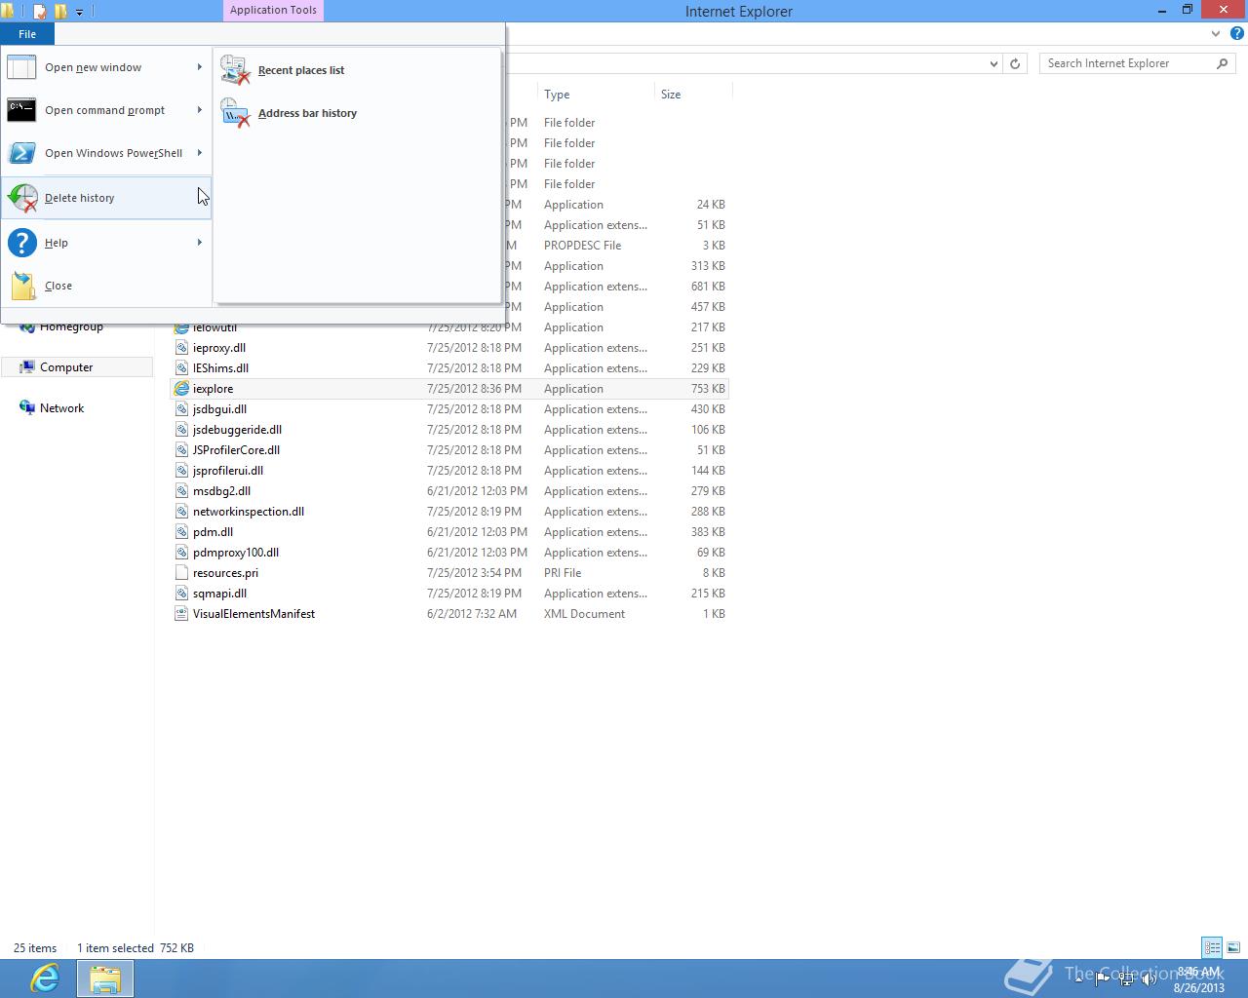The width and height of the screenshot is (1248, 998).
Task: Switch to Large icons view in status bar
Action: coord(1233,947)
